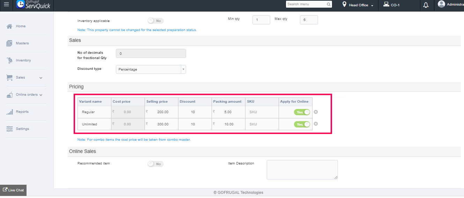This screenshot has height=198, width=464.
Task: Click the Max qty field
Action: (x=309, y=20)
